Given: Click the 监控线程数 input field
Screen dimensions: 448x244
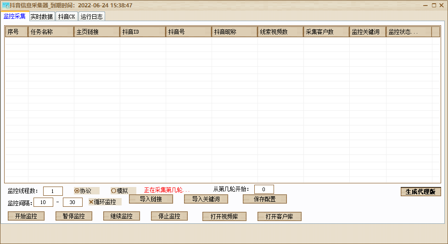Looking at the screenshot, I should [53, 191].
